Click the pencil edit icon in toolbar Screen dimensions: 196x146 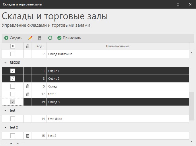tap(30, 38)
